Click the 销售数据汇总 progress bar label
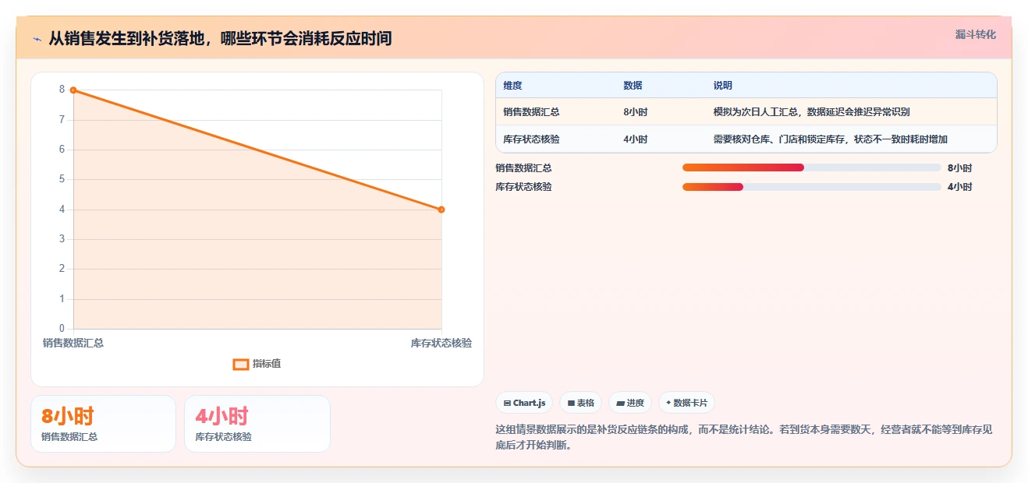The height and width of the screenshot is (483, 1028). [523, 168]
